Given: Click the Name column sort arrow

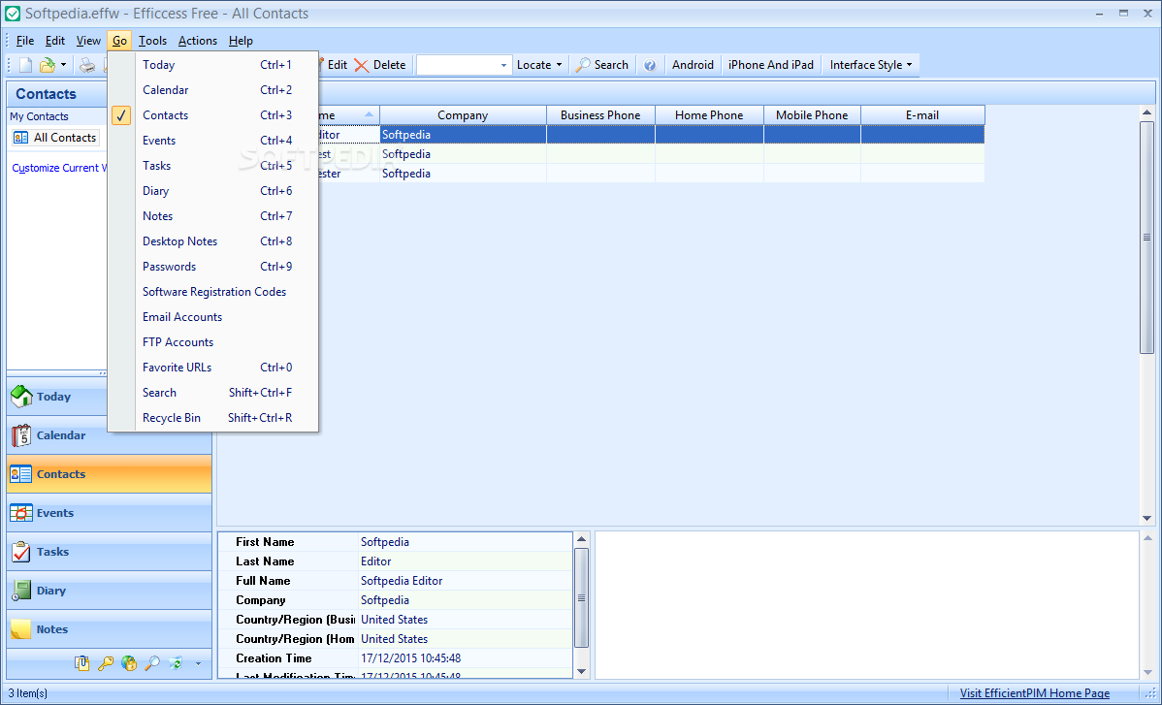Looking at the screenshot, I should [x=369, y=114].
